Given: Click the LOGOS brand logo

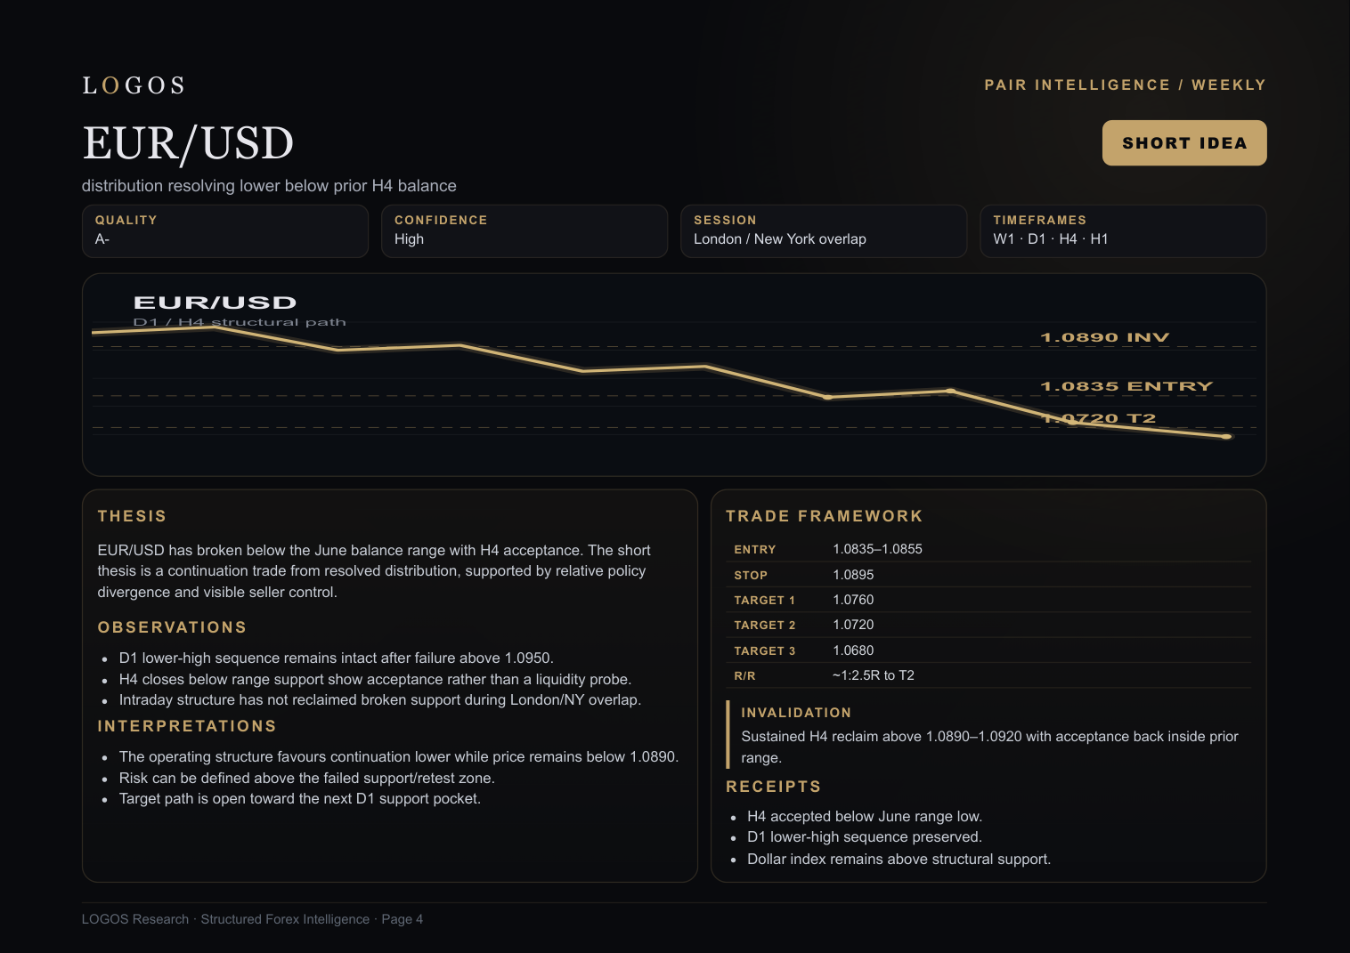Looking at the screenshot, I should click(134, 85).
